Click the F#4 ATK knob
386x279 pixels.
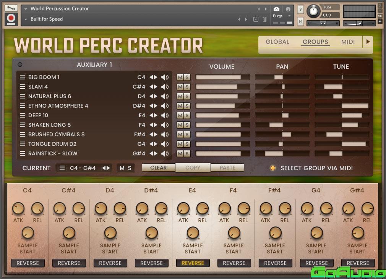[266, 208]
